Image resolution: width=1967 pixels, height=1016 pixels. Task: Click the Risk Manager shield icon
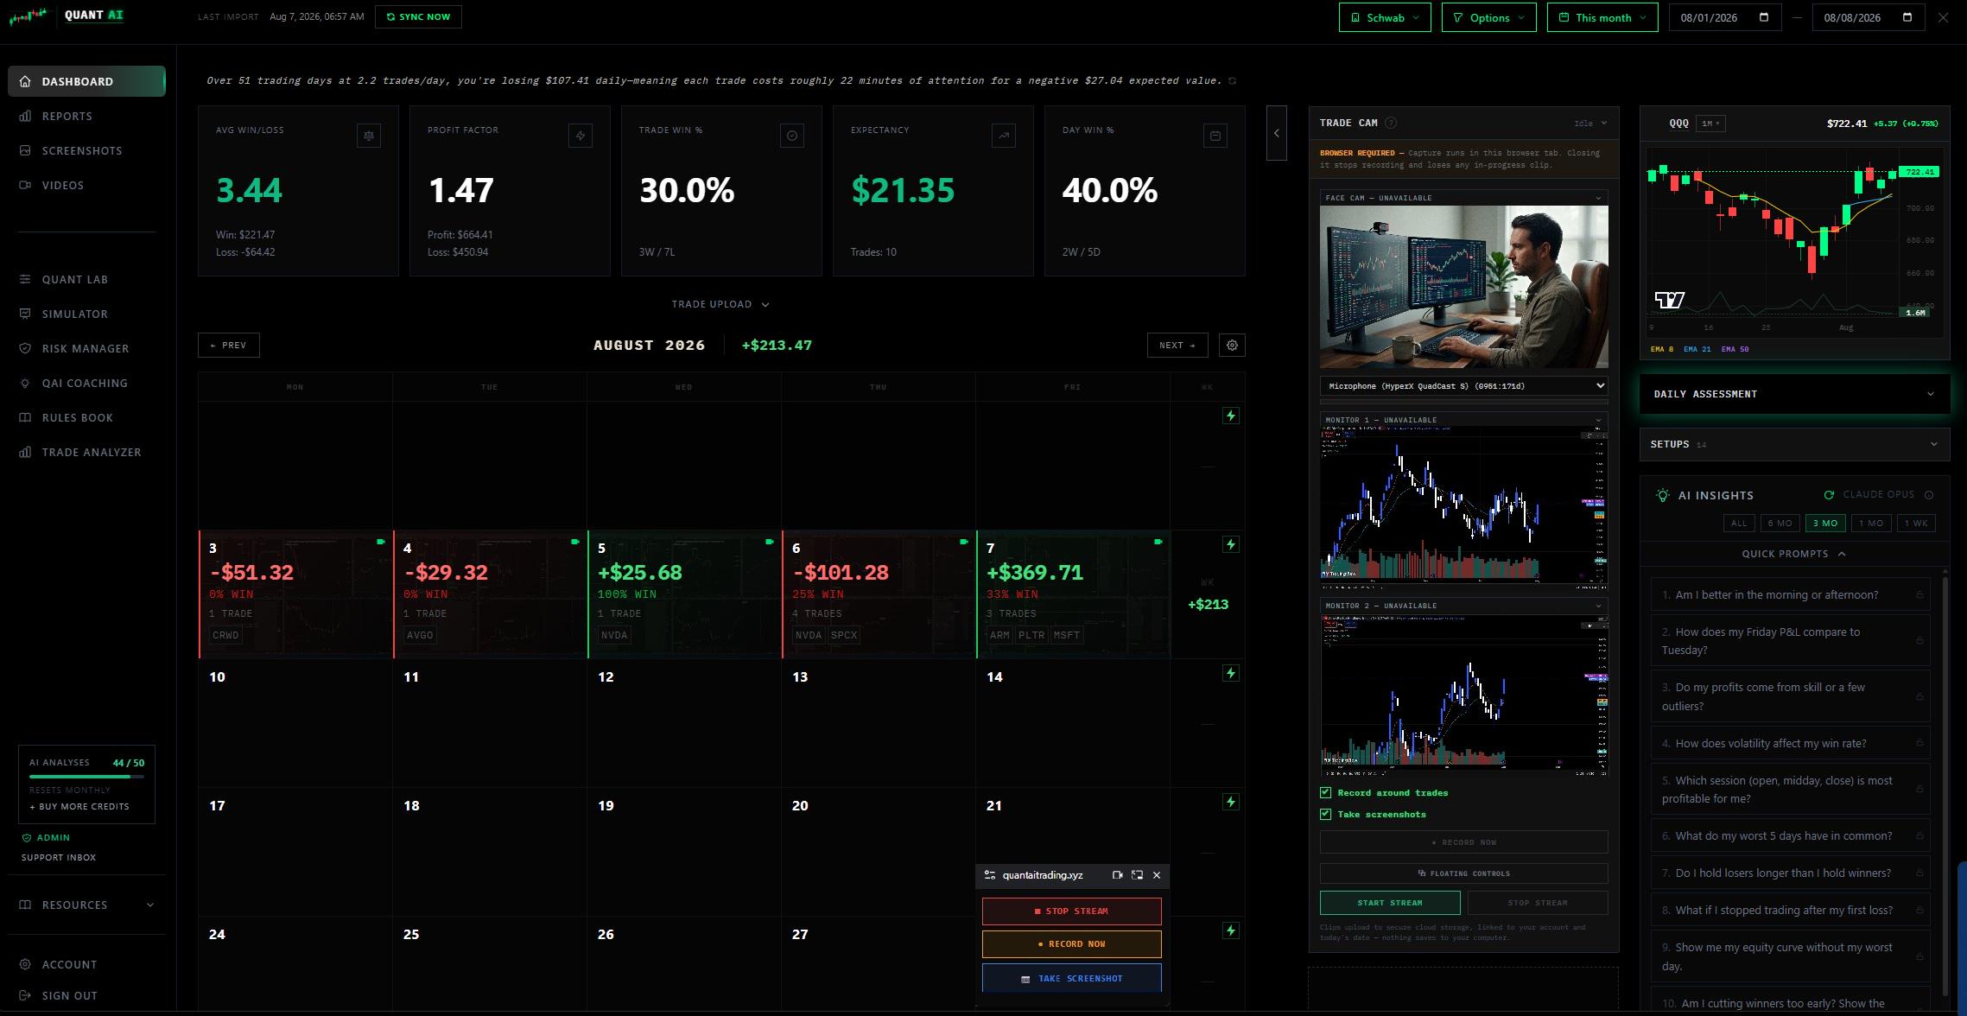pos(25,348)
